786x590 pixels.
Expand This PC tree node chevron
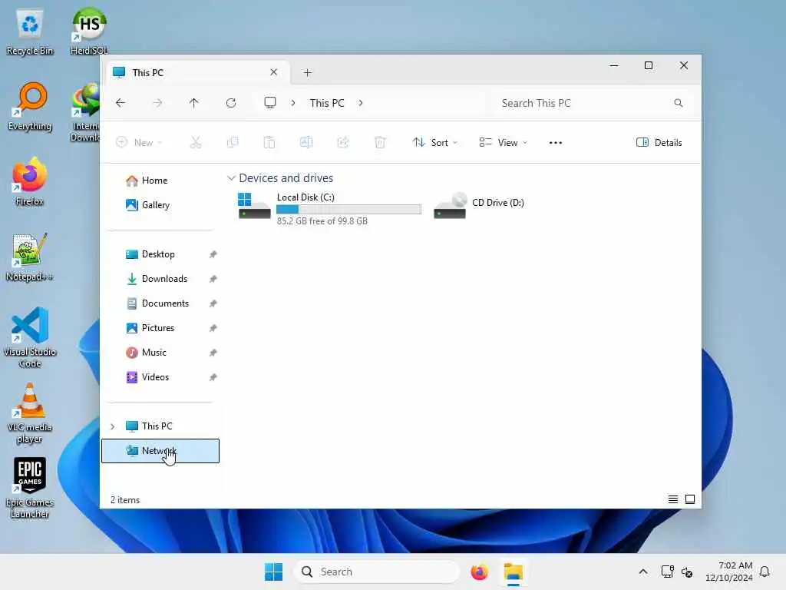point(112,426)
